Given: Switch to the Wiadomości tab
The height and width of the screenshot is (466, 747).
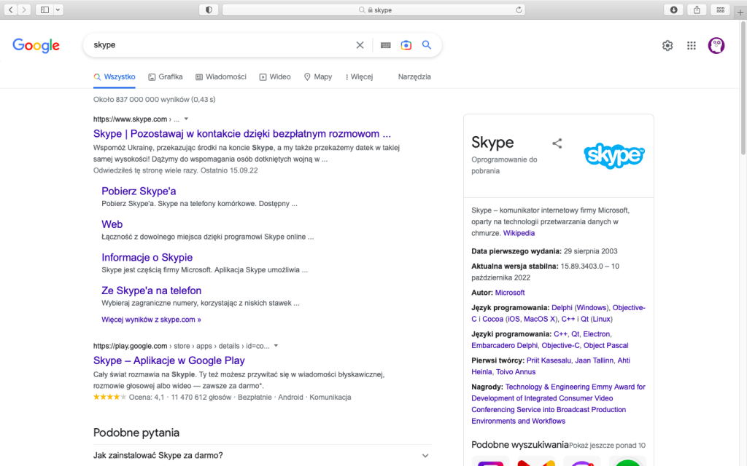Looking at the screenshot, I should click(x=221, y=76).
